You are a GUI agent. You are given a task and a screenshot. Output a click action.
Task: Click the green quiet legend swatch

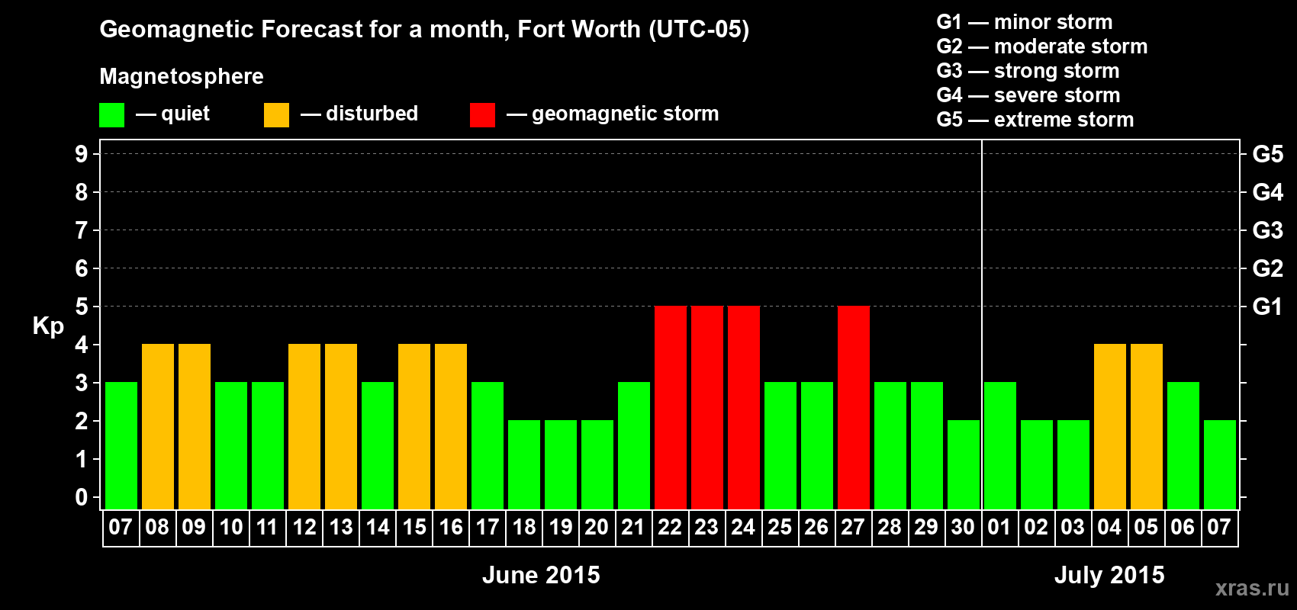(x=111, y=115)
